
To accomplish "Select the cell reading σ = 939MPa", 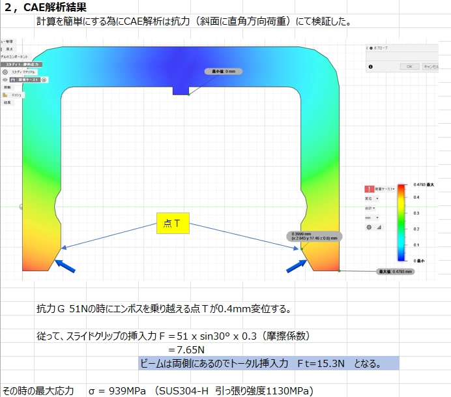I will (201, 390).
